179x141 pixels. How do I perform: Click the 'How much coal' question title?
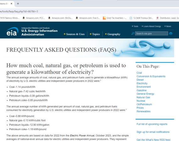point(66,69)
